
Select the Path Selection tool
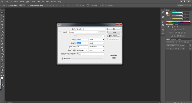pyautogui.click(x=2, y=63)
